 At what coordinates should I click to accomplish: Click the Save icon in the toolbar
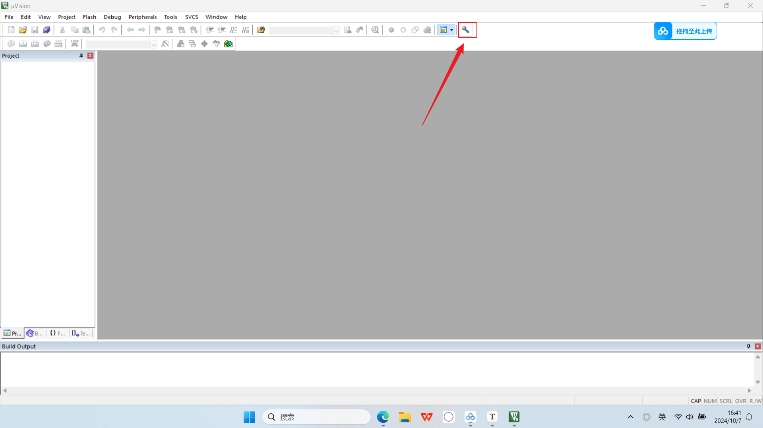pos(35,30)
